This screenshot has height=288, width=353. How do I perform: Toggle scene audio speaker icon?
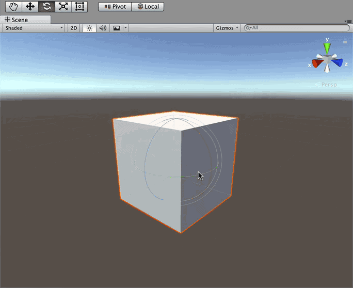(x=103, y=28)
